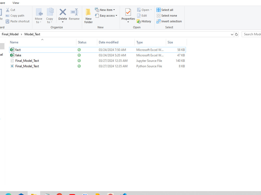
Task: Click the 140 KB size cell
Action: pos(180,61)
